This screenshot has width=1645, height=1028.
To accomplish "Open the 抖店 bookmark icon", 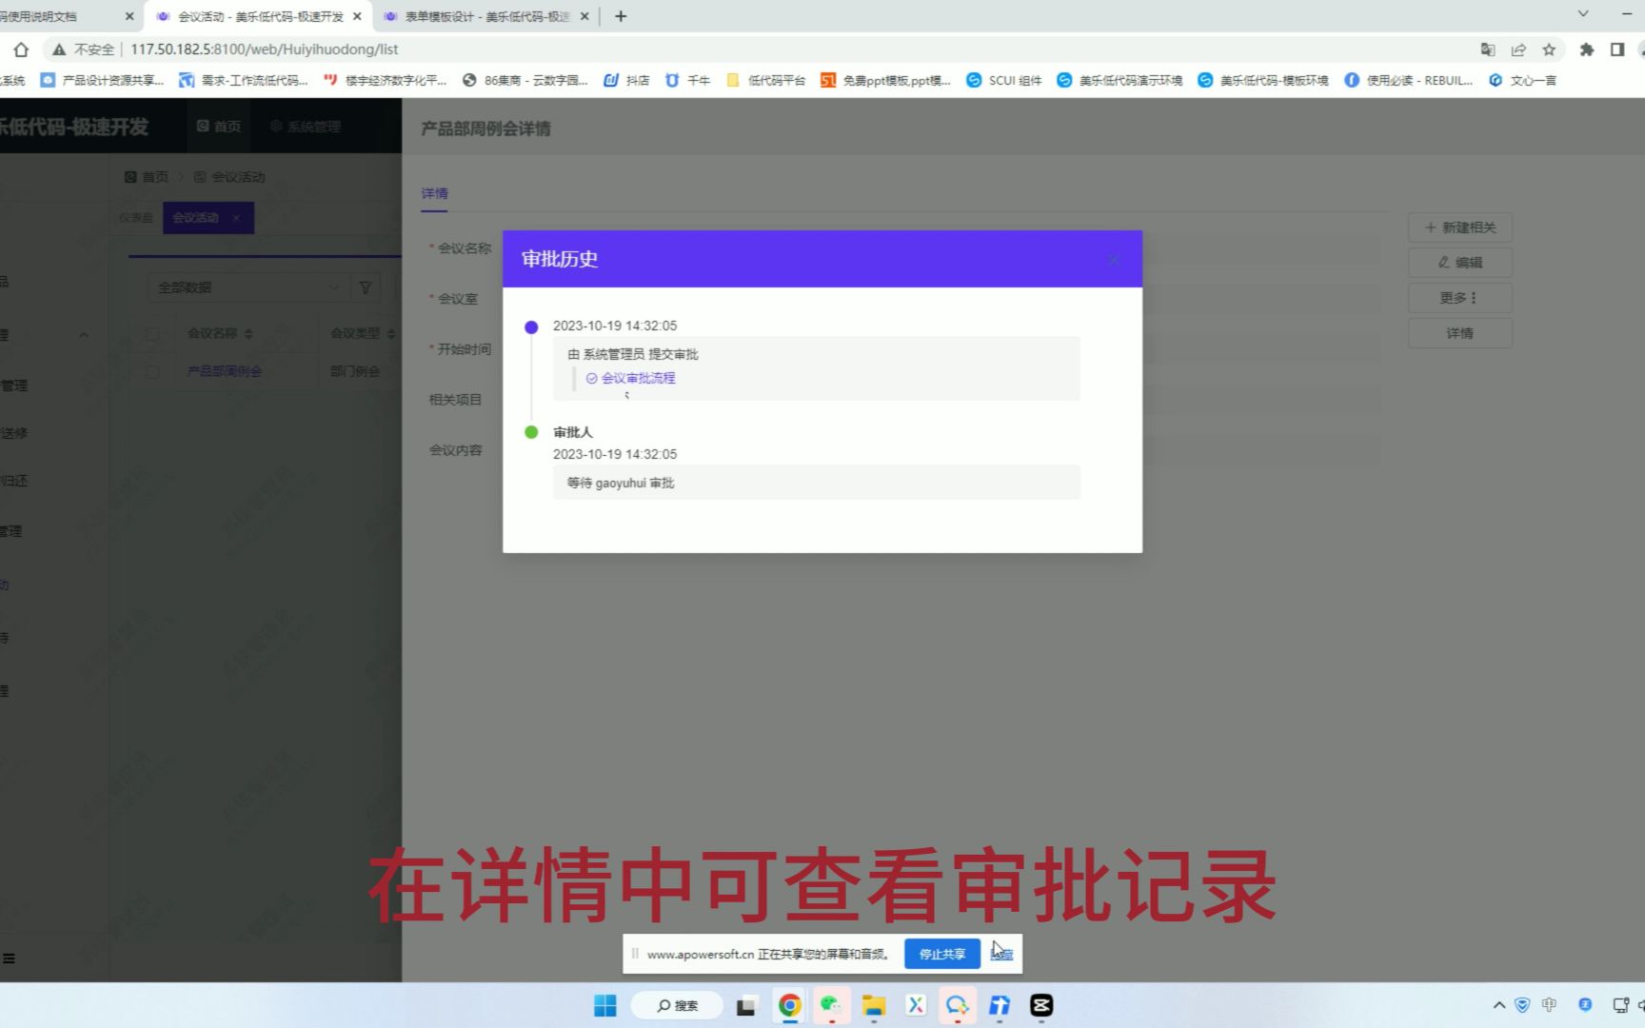I will coord(610,80).
